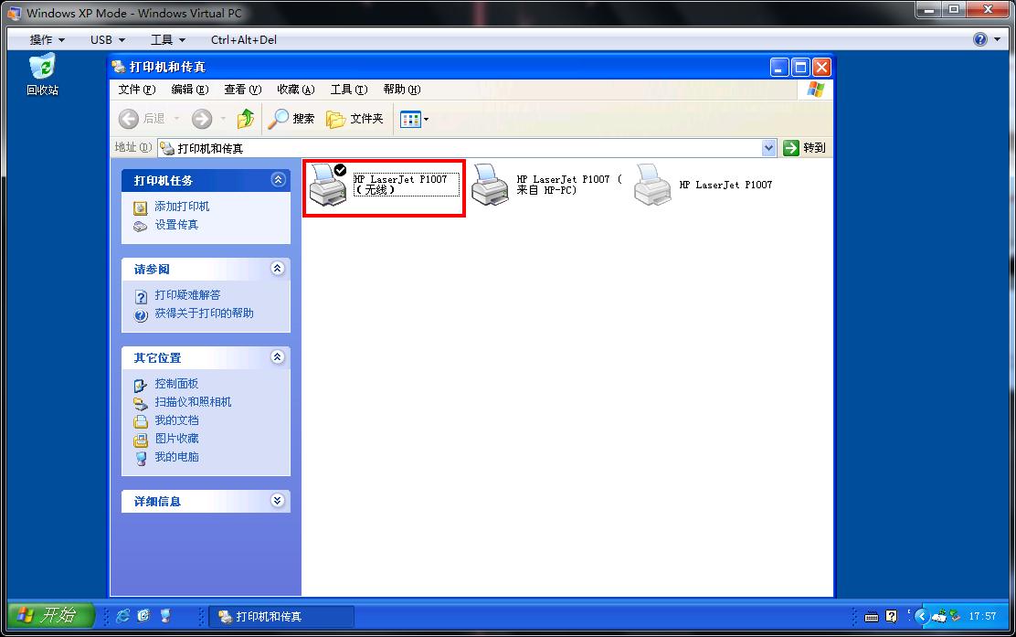Image resolution: width=1016 pixels, height=637 pixels.
Task: Click the My Documents folder icon
Action: (x=141, y=422)
